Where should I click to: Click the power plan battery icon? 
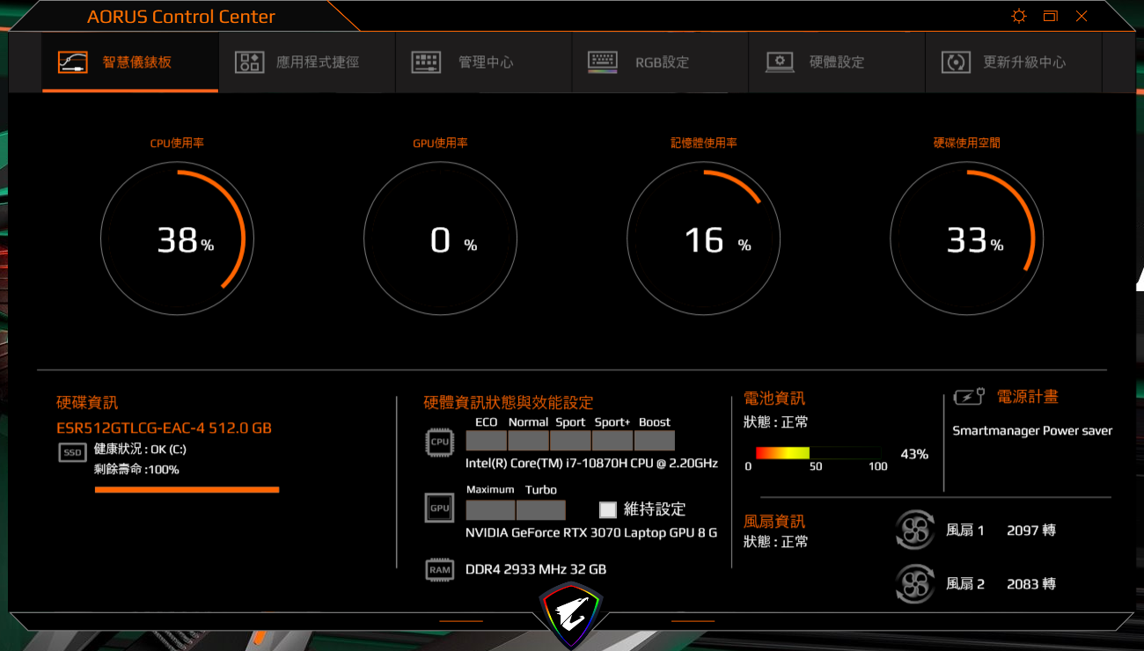(x=969, y=398)
